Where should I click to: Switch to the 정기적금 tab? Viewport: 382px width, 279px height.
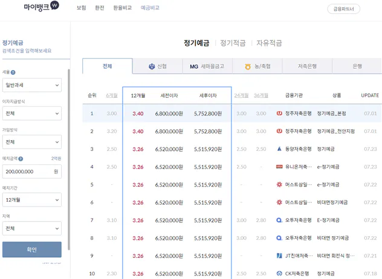[x=233, y=43]
